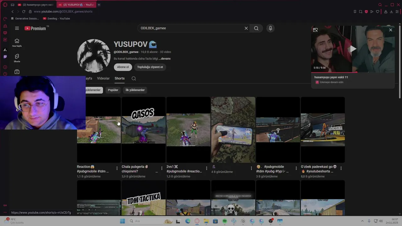The image size is (402, 226).
Task: Open the Opera account profile icon
Action: (x=386, y=12)
